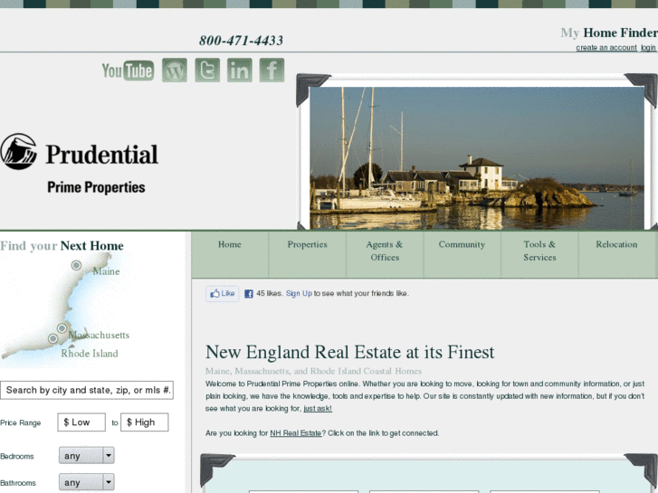
Task: Click the Prudential rock logo
Action: (x=18, y=151)
